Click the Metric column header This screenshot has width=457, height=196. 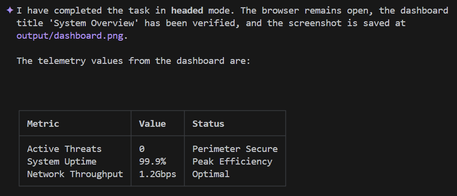pyautogui.click(x=43, y=123)
